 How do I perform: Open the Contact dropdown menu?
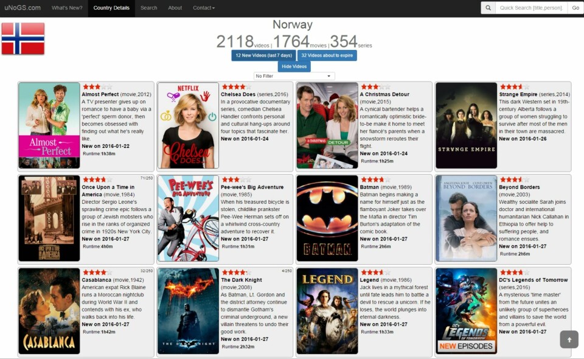(x=204, y=8)
